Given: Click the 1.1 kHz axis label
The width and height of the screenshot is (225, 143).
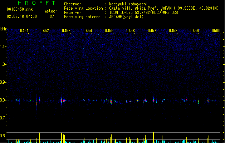Looking at the screenshot, I should (x=3, y=46).
